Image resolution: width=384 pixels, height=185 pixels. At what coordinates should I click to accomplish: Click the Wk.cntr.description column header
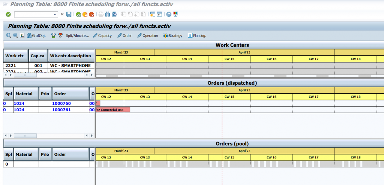coord(71,56)
